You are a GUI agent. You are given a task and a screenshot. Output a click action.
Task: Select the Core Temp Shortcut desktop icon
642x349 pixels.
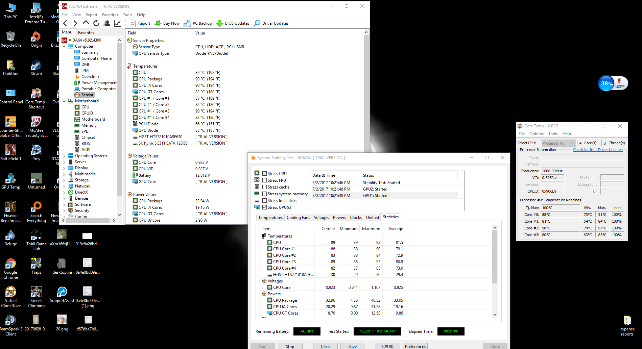[36, 99]
